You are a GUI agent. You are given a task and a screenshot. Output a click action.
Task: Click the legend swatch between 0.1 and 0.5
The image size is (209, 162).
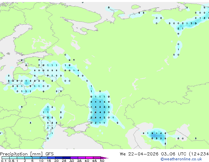point(6,158)
